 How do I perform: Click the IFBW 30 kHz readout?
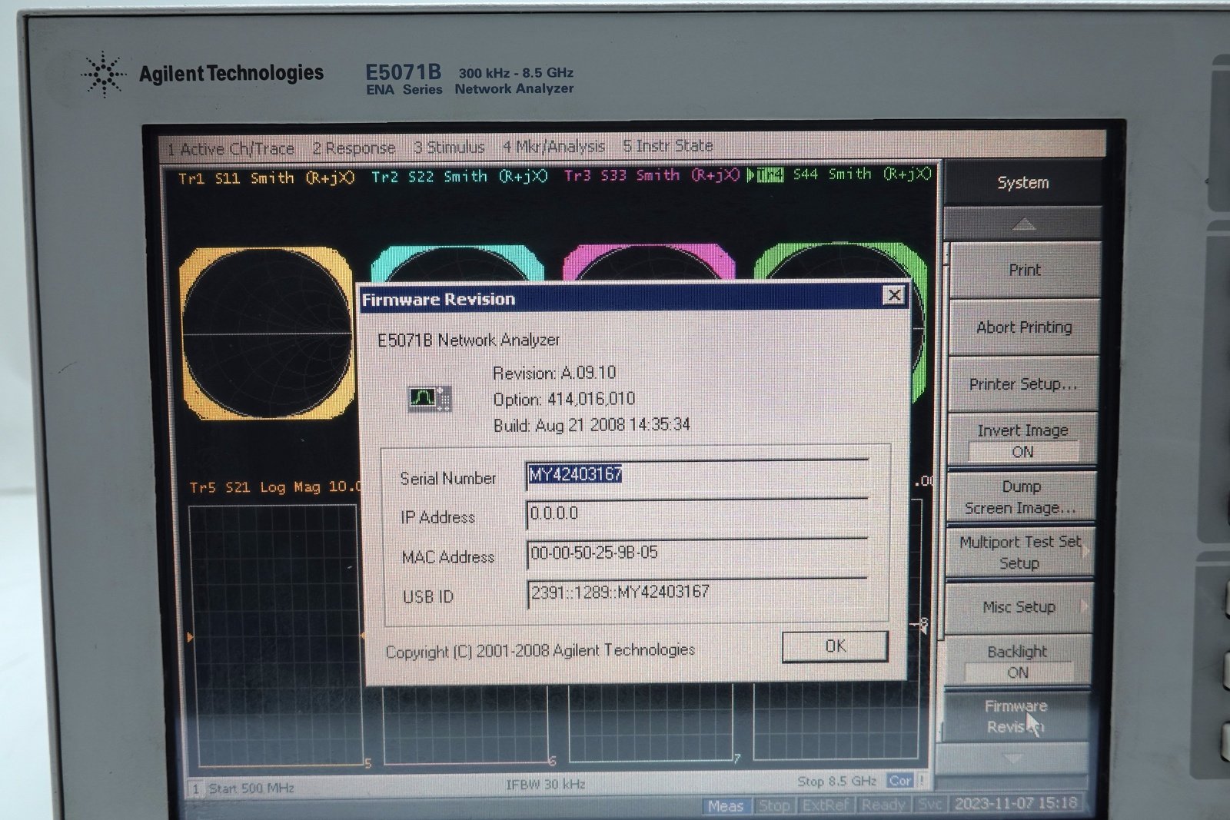[546, 785]
